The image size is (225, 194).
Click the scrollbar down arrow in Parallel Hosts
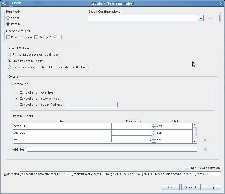click(195, 141)
